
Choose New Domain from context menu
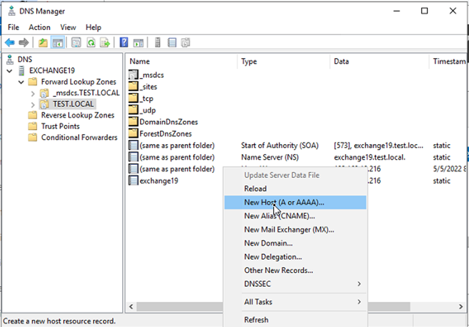(295, 243)
